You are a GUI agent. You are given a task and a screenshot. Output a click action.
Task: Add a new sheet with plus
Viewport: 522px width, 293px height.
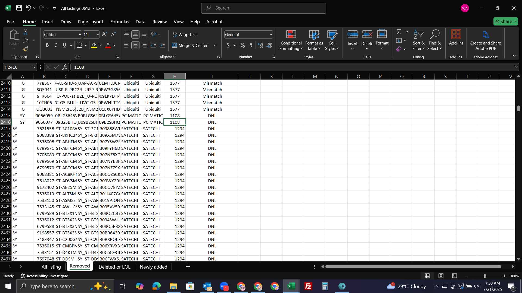coord(188,267)
